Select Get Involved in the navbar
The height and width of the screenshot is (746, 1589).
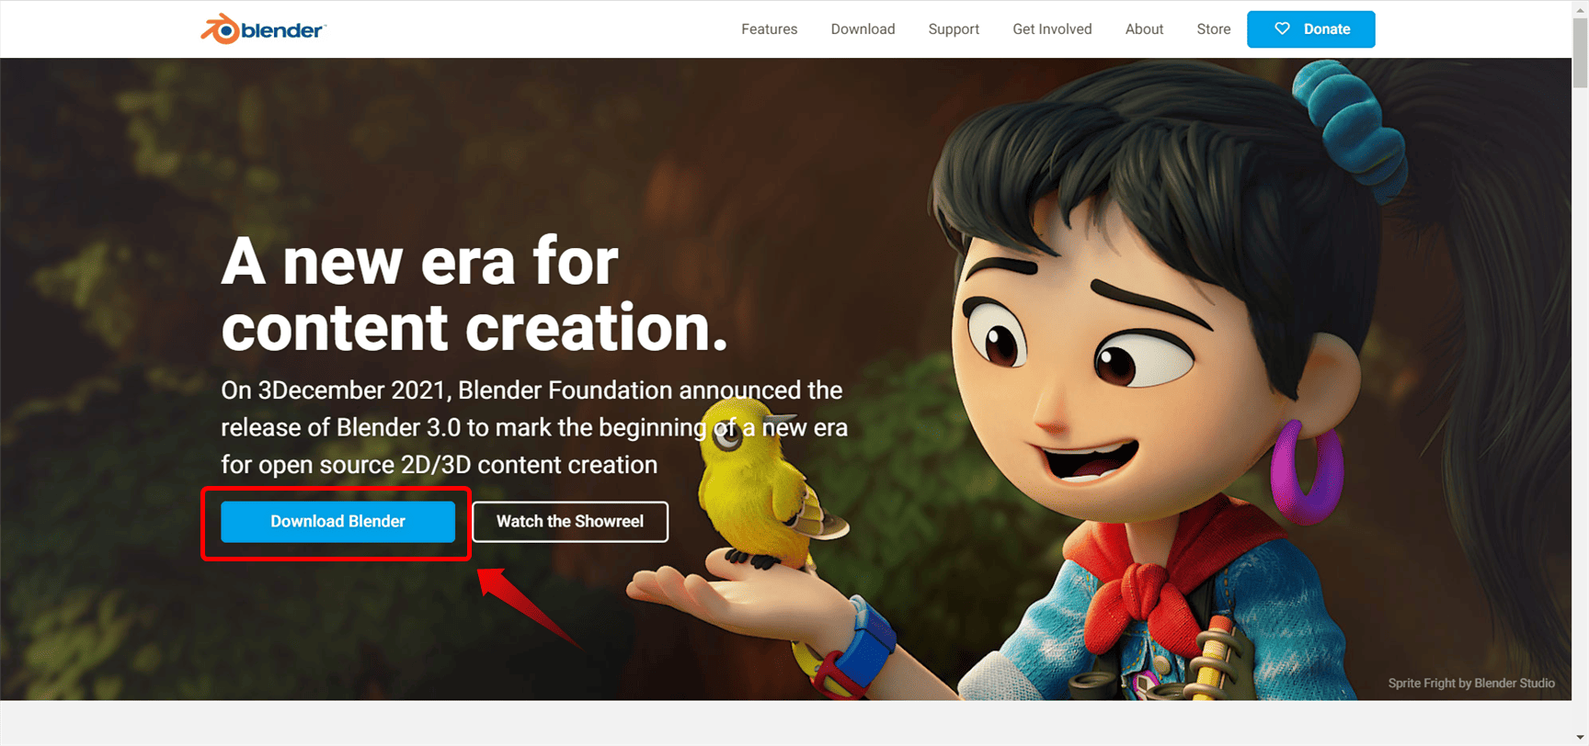(x=1052, y=29)
